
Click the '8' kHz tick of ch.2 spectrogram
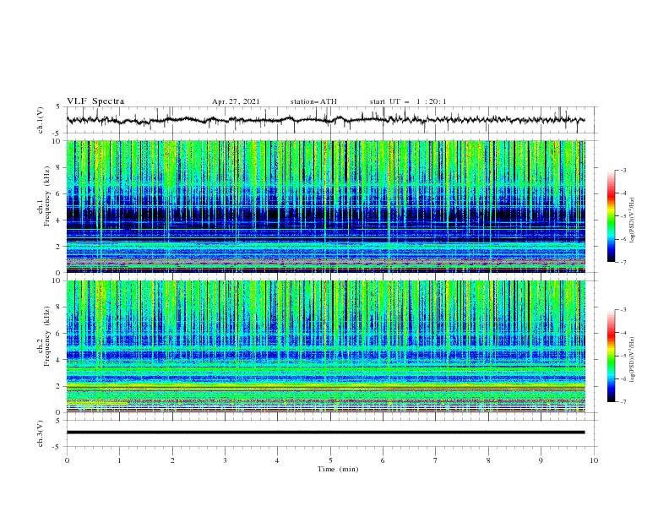coord(59,307)
